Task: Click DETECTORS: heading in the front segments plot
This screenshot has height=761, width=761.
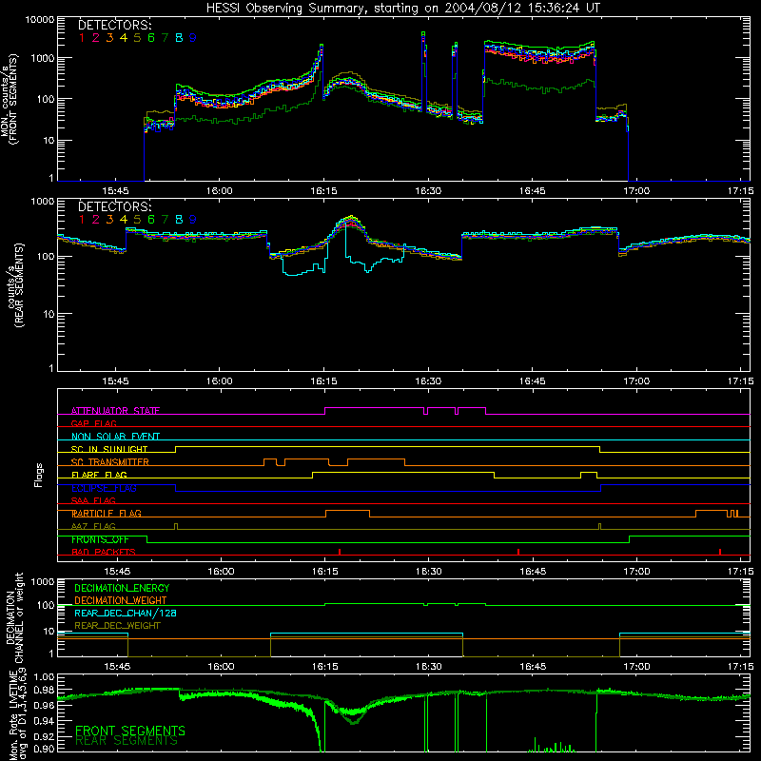Action: [x=115, y=25]
